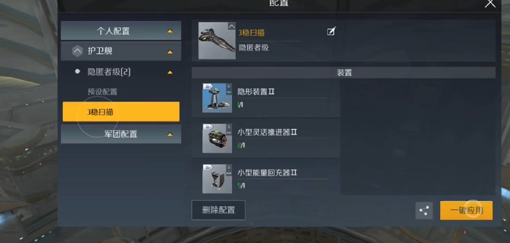Click the edit name pencil icon
Image resolution: width=510 pixels, height=243 pixels.
(x=331, y=31)
